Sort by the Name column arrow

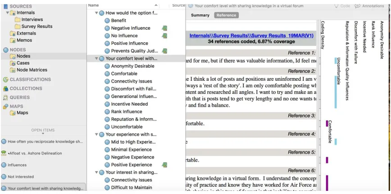click(156, 5)
